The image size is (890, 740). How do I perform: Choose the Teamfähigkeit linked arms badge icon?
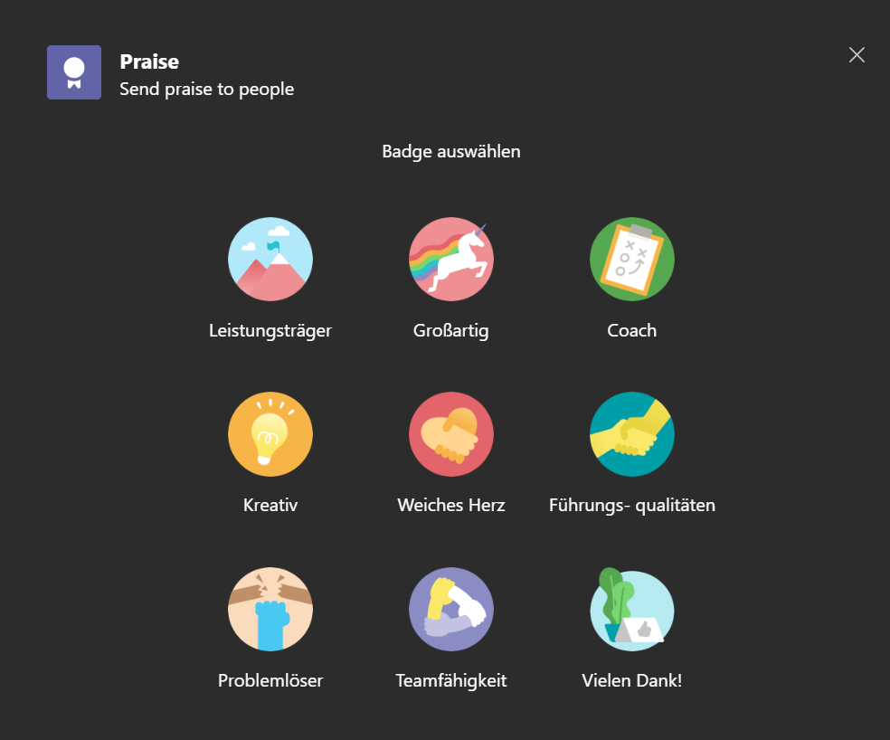[451, 609]
